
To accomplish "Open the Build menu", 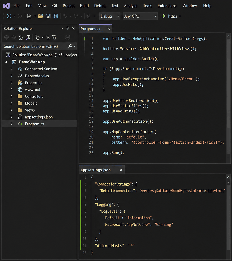I will pos(84,6).
